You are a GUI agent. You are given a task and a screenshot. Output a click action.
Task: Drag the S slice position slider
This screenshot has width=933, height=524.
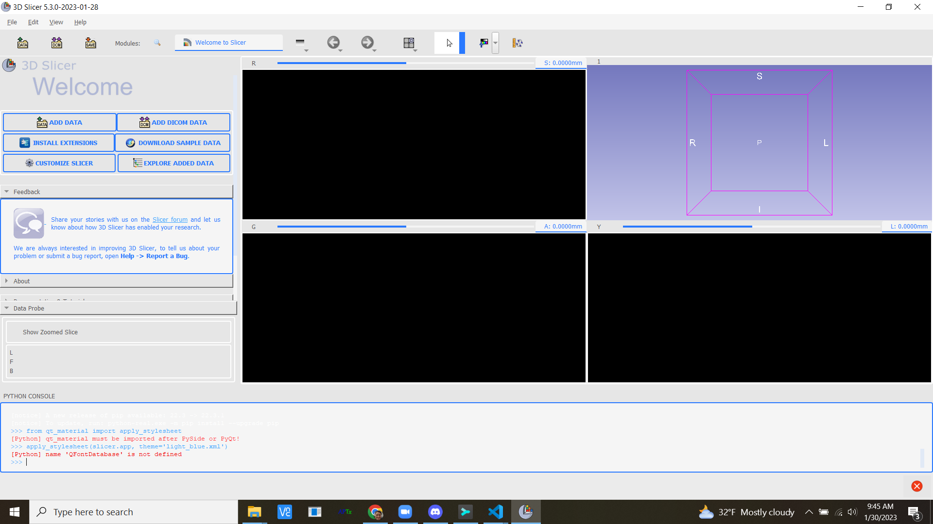click(405, 63)
